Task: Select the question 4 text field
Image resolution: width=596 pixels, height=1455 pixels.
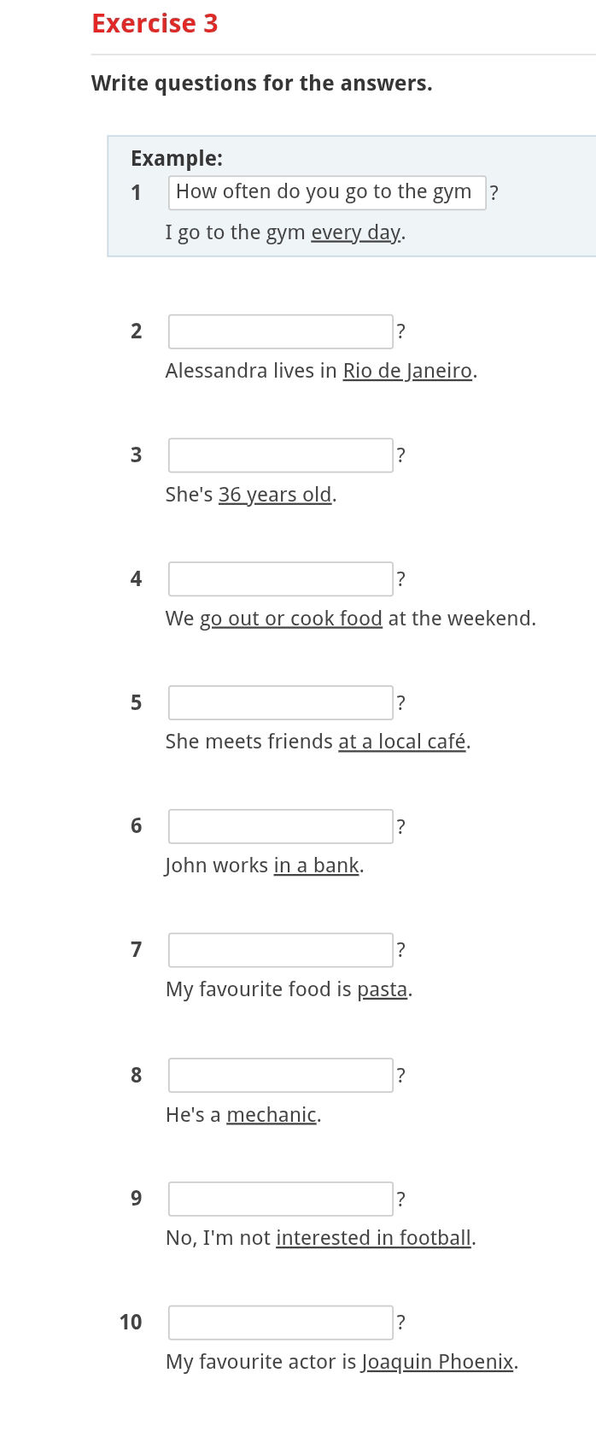Action: click(281, 579)
